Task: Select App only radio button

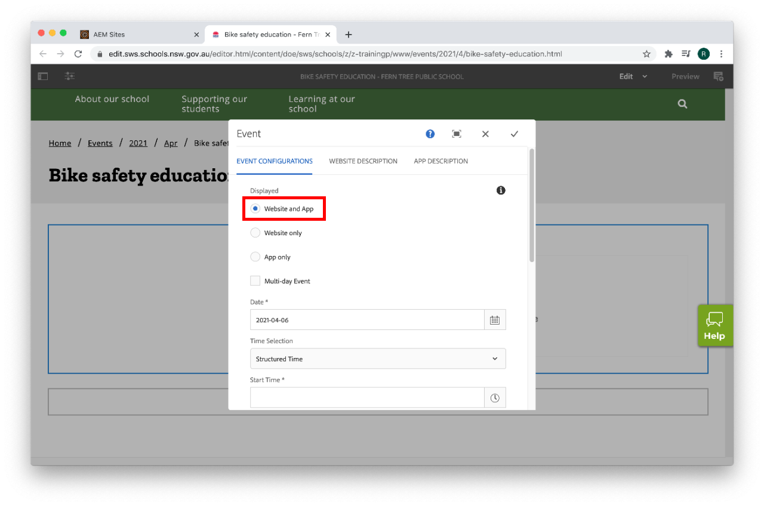Action: pyautogui.click(x=255, y=257)
